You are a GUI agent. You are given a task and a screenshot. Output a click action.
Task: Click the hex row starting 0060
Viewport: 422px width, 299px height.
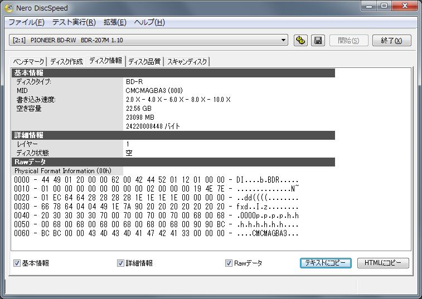[156, 233]
